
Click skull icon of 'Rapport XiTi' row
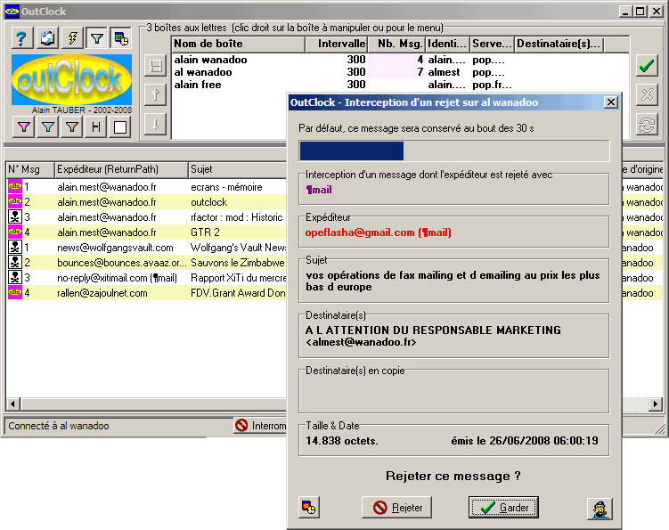[15, 277]
